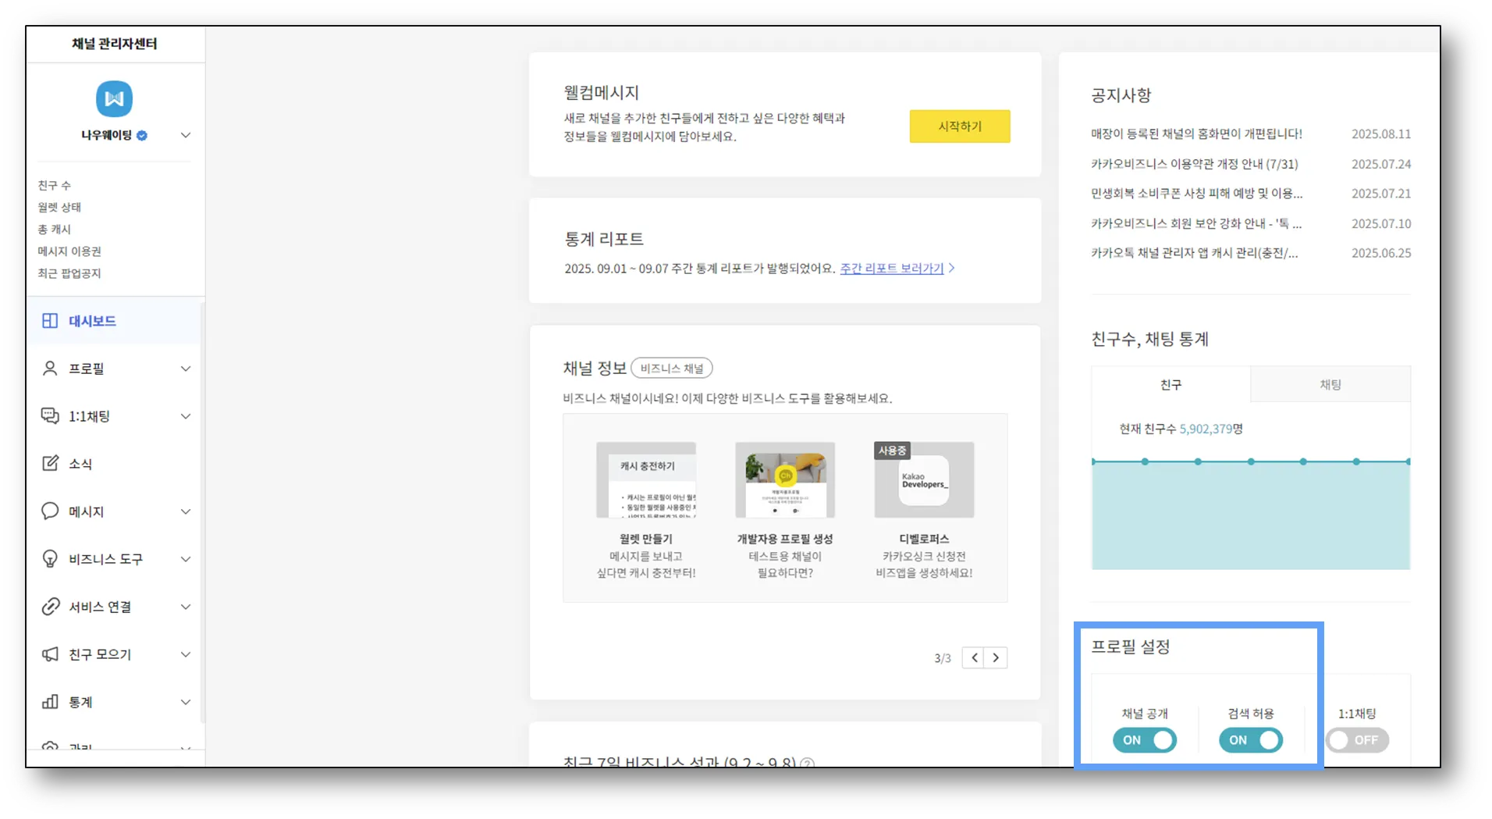
Task: Open notice 카카오비즈니스 회원 보안 강화 안내
Action: tap(1196, 223)
